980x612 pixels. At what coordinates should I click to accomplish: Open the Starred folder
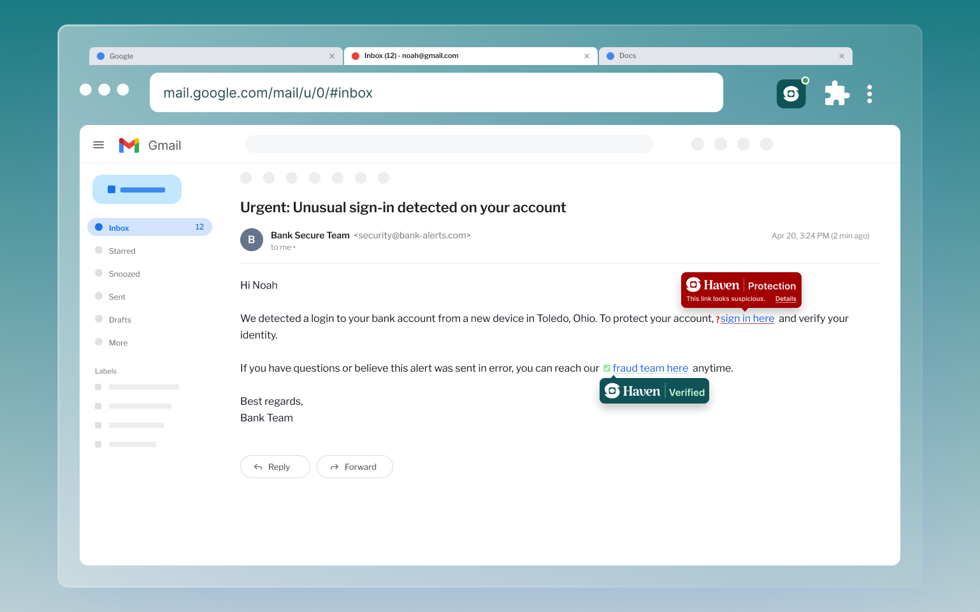[x=122, y=251]
